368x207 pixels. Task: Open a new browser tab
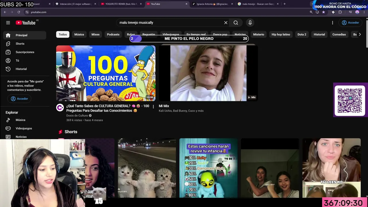(285, 4)
